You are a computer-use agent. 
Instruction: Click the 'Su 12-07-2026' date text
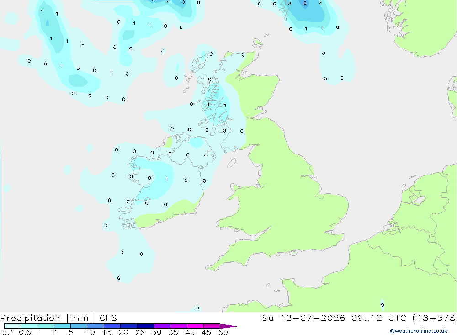[303, 318]
